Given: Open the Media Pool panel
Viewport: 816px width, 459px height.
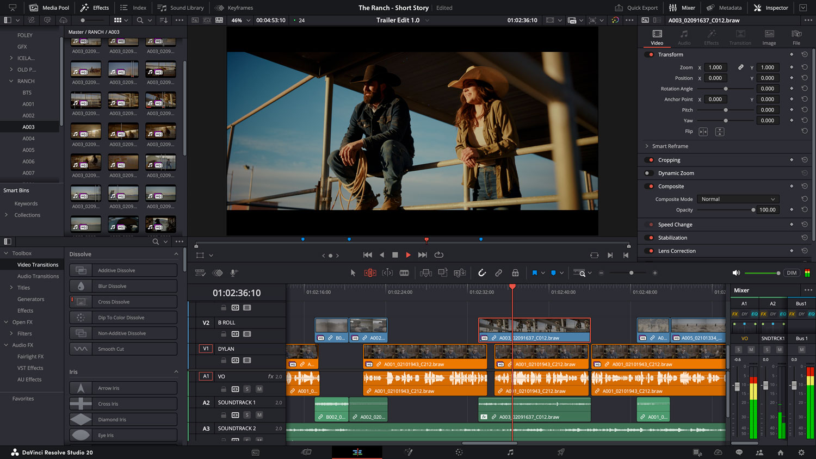Looking at the screenshot, I should (50, 8).
